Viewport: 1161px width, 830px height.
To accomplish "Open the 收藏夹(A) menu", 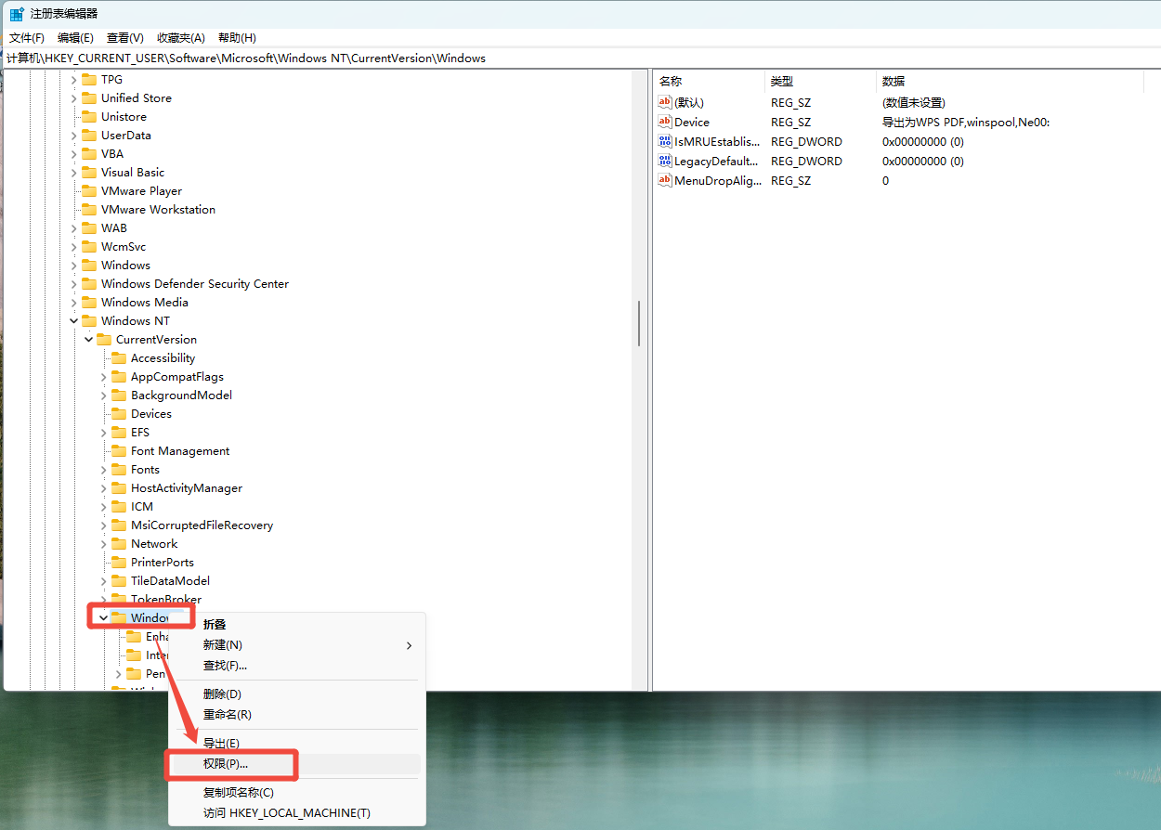I will pyautogui.click(x=180, y=38).
